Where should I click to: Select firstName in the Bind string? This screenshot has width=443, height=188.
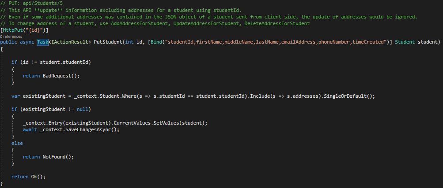tap(209, 42)
